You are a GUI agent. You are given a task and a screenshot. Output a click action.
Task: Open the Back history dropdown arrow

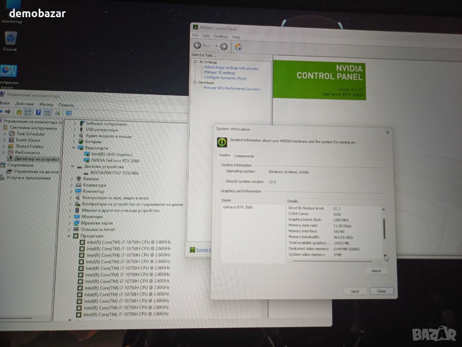[216, 46]
